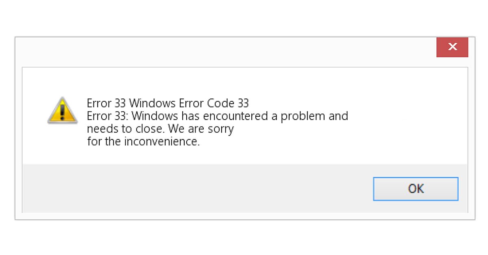Click the heading line 'Error 33 Windows Error Code 33'

(168, 103)
